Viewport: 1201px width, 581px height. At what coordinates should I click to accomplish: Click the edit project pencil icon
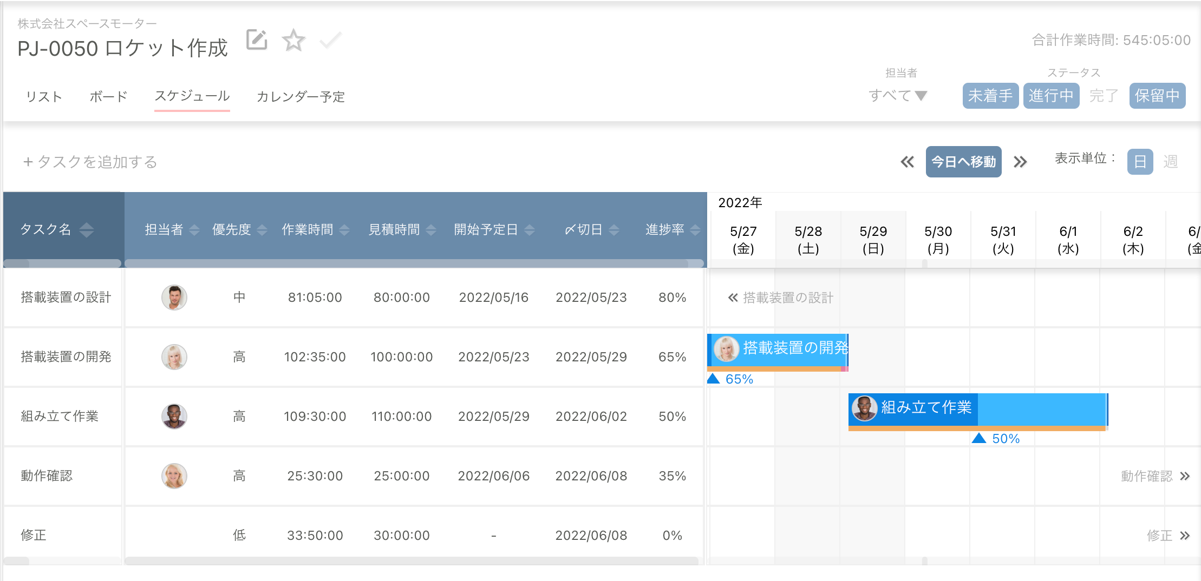pyautogui.click(x=257, y=40)
